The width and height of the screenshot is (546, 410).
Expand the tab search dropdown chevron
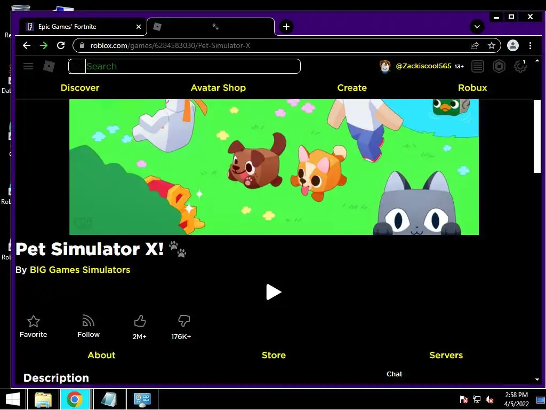coord(477,27)
